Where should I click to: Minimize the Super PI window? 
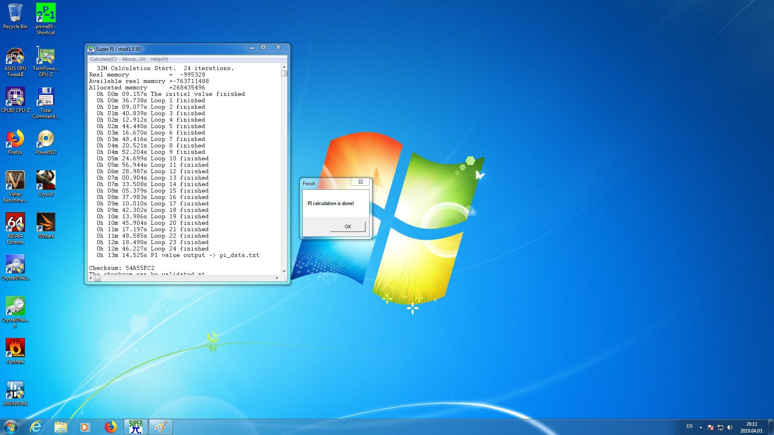tap(252, 48)
